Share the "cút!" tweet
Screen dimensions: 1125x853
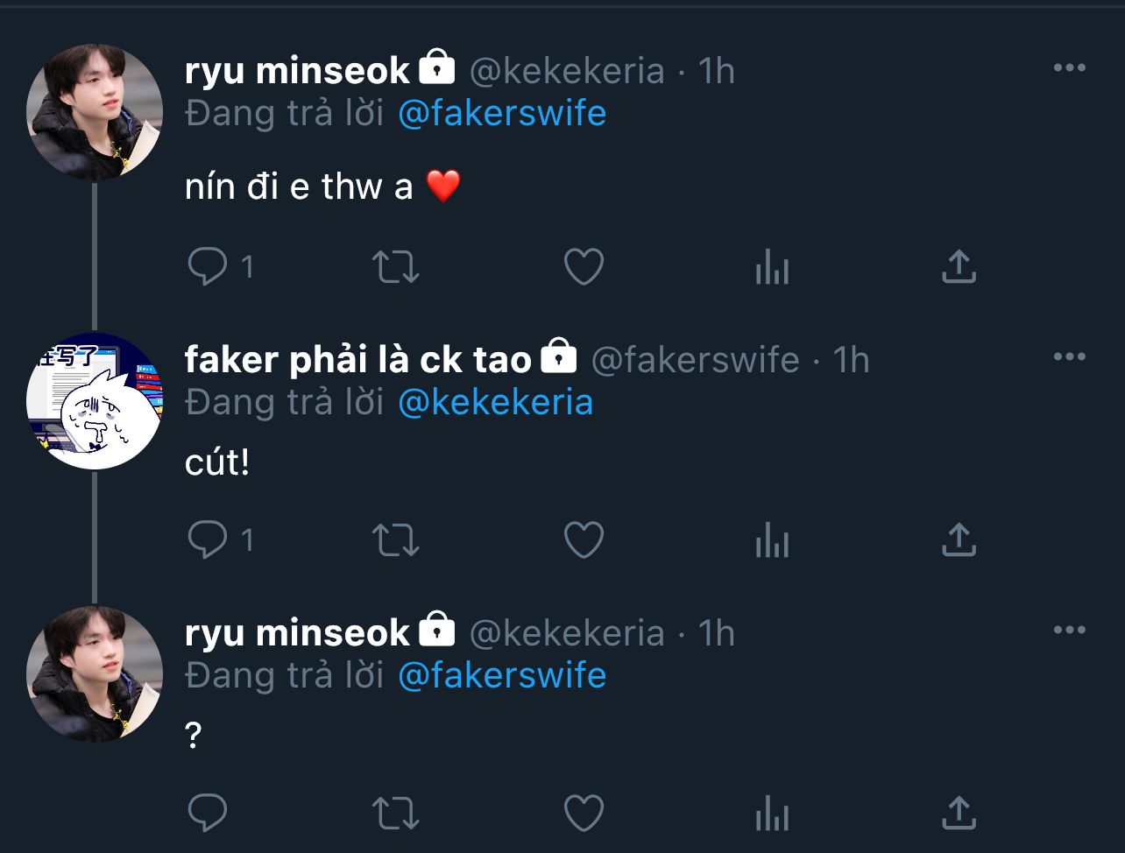pyautogui.click(x=959, y=540)
